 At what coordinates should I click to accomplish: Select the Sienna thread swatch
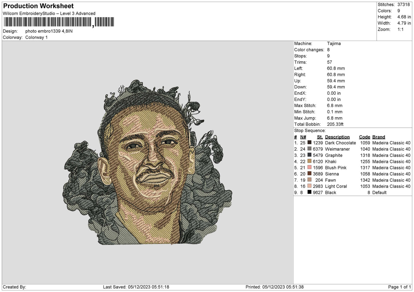[x=309, y=174]
